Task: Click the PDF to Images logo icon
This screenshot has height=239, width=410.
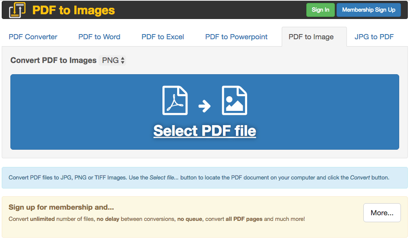Action: [x=17, y=10]
